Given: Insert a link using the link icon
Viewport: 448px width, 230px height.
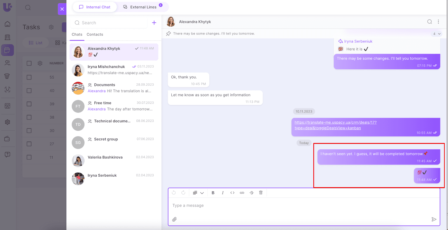Looking at the screenshot, I should click(x=242, y=193).
